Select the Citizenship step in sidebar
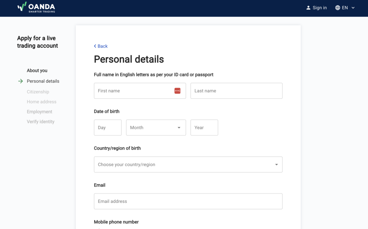 (x=38, y=92)
